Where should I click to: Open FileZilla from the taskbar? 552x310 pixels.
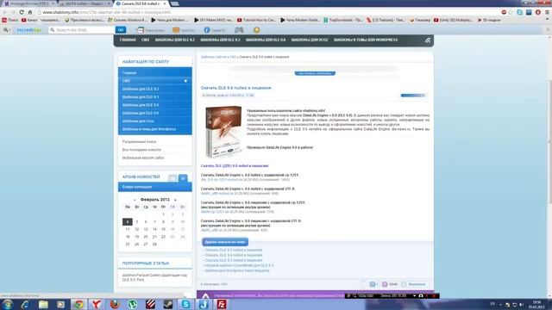[222, 304]
